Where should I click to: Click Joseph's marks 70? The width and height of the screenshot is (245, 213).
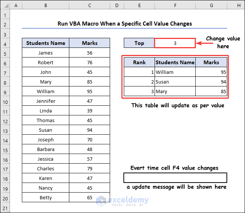[x=90, y=140]
